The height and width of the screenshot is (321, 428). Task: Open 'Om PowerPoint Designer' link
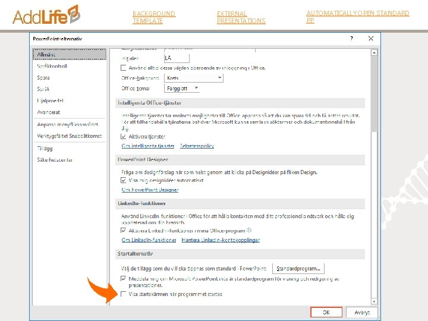tap(150, 190)
